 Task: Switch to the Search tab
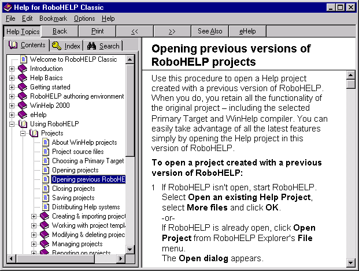[x=103, y=46]
